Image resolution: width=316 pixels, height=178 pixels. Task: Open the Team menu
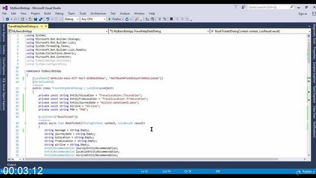pyautogui.click(x=71, y=13)
